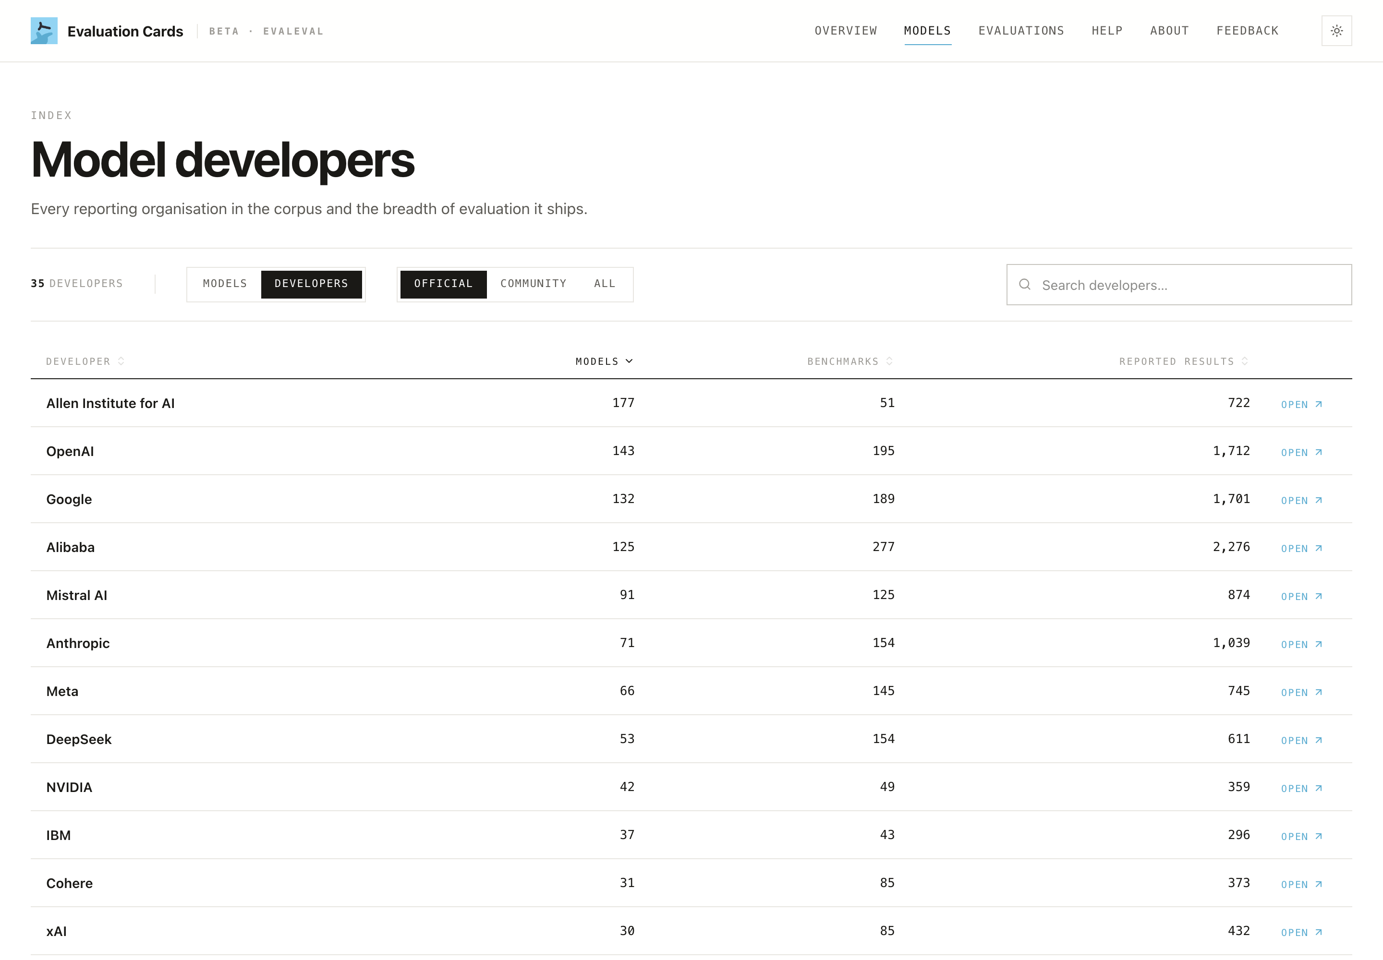Select the Allen Institute for AI developer name
This screenshot has width=1383, height=960.
click(110, 403)
